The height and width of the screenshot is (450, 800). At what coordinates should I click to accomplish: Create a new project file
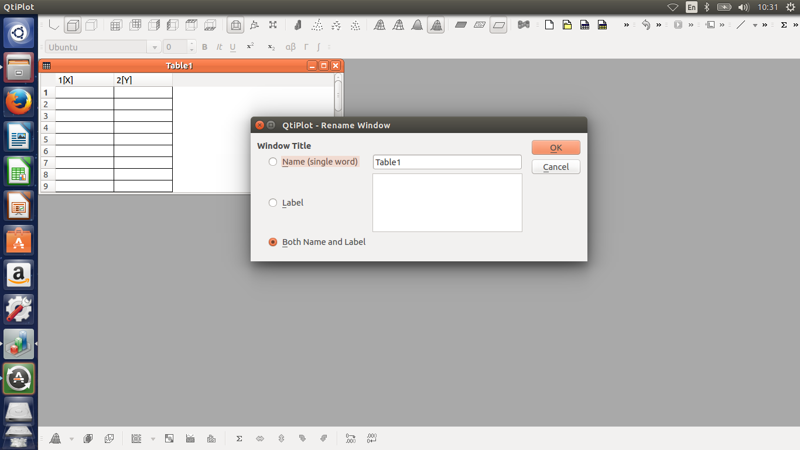(549, 25)
